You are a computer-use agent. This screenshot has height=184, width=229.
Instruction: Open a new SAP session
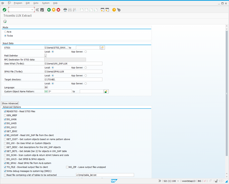(x=102, y=10)
